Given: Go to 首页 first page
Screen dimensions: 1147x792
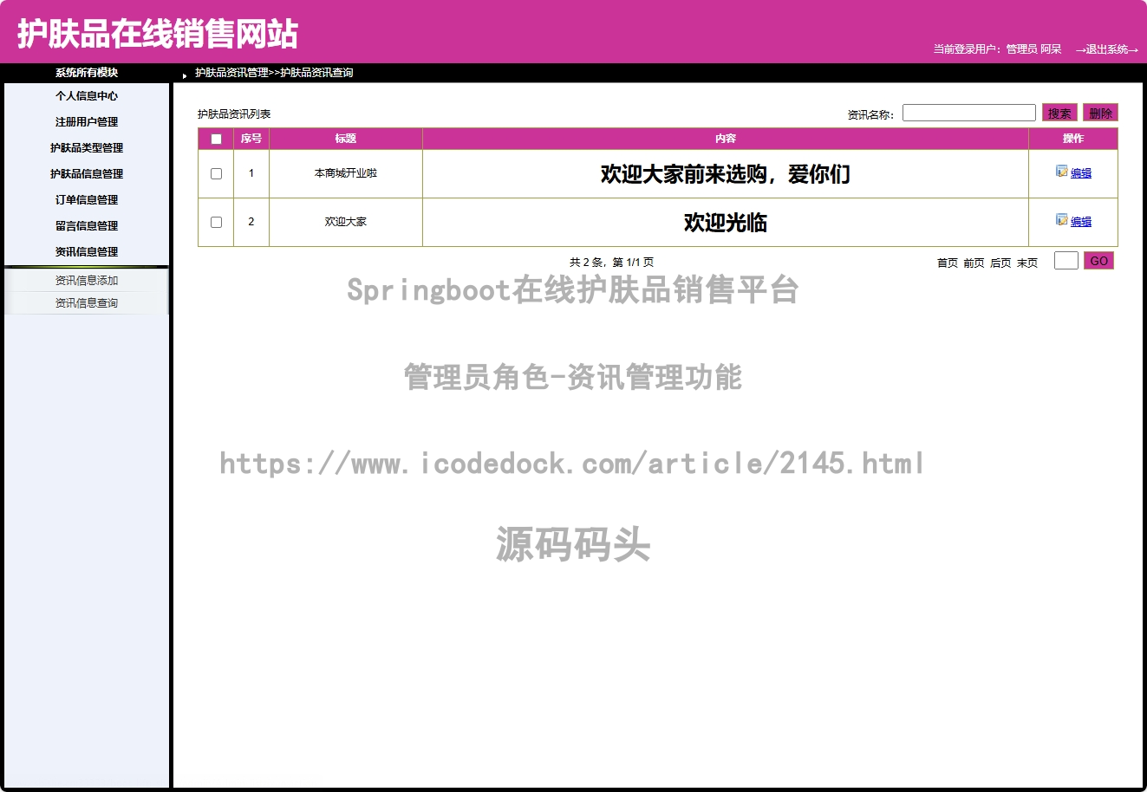Looking at the screenshot, I should pyautogui.click(x=948, y=263).
